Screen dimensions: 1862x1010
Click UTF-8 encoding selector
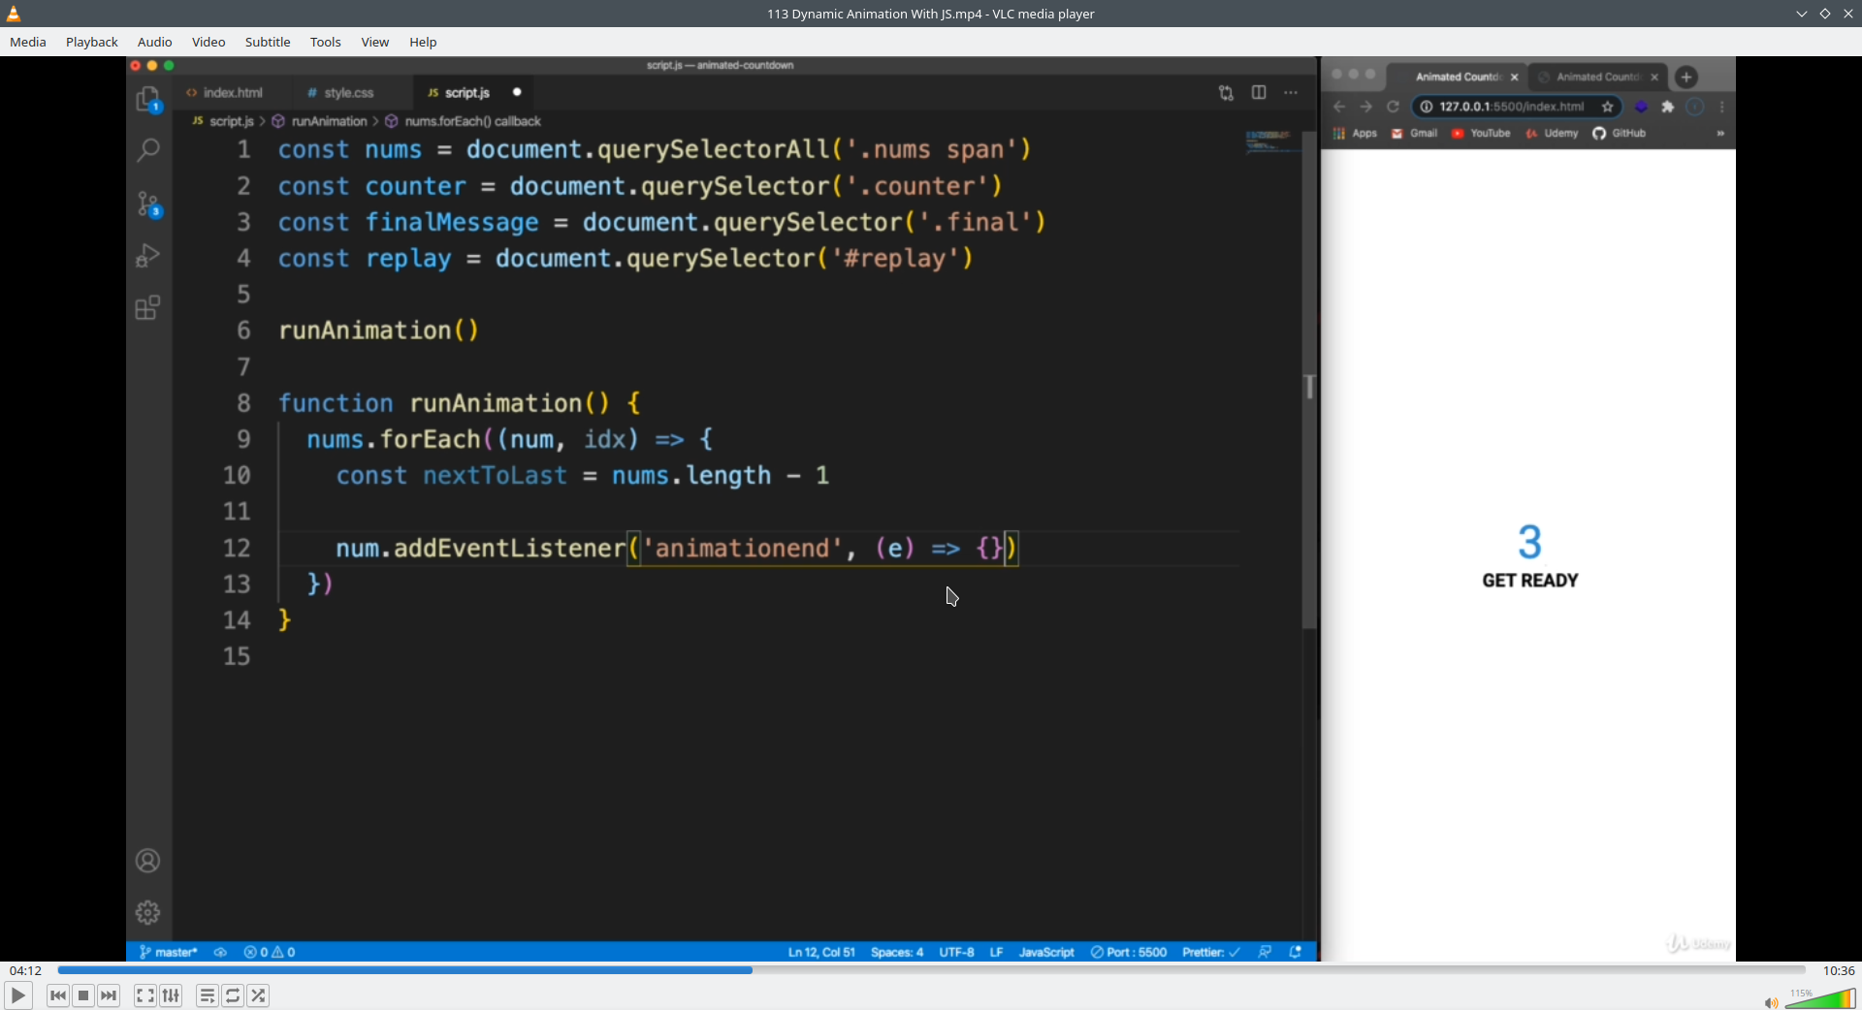(956, 952)
